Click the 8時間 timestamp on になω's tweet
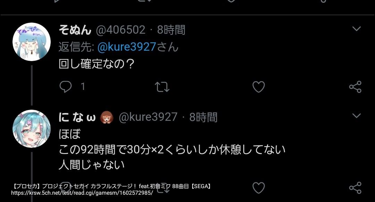375x202 pixels. click(x=203, y=117)
